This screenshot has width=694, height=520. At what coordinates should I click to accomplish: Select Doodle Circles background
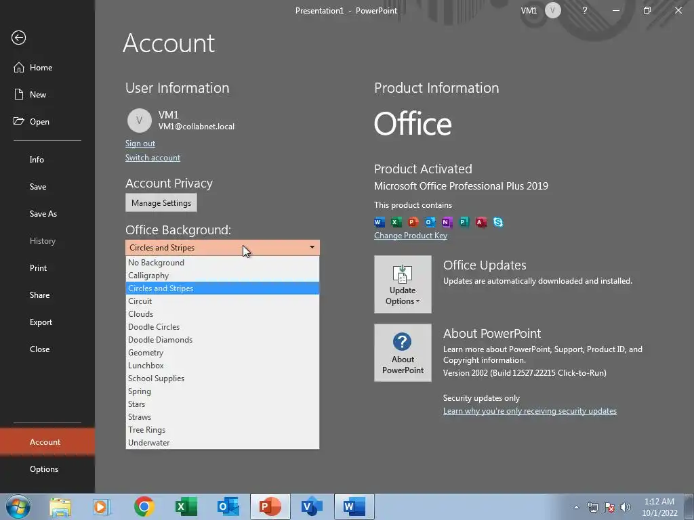pos(222,327)
